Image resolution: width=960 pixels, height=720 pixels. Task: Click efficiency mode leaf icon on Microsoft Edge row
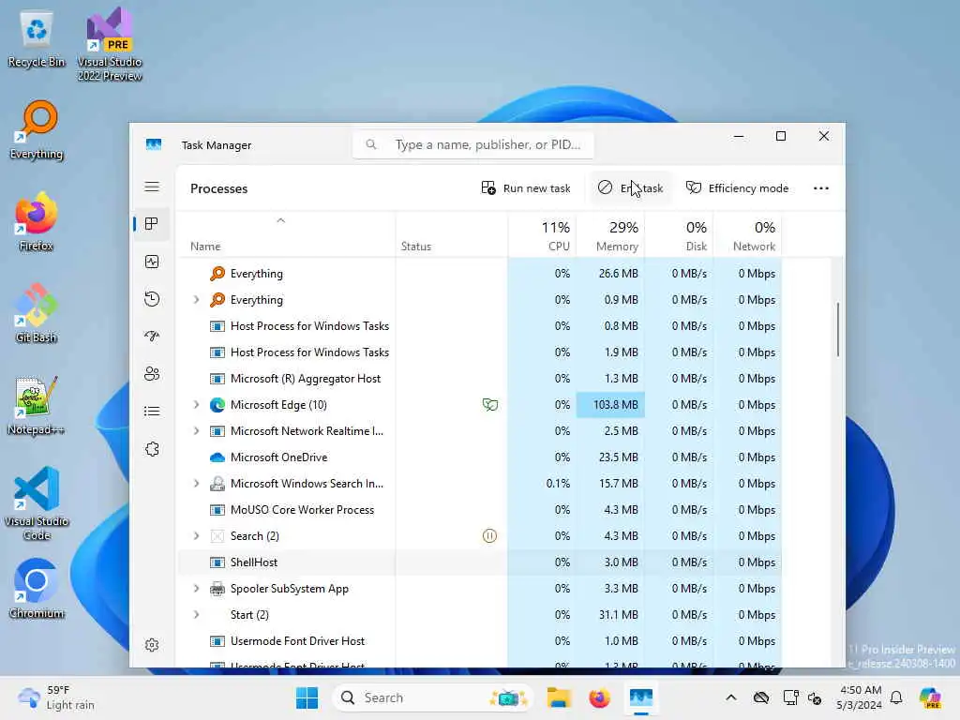point(489,405)
